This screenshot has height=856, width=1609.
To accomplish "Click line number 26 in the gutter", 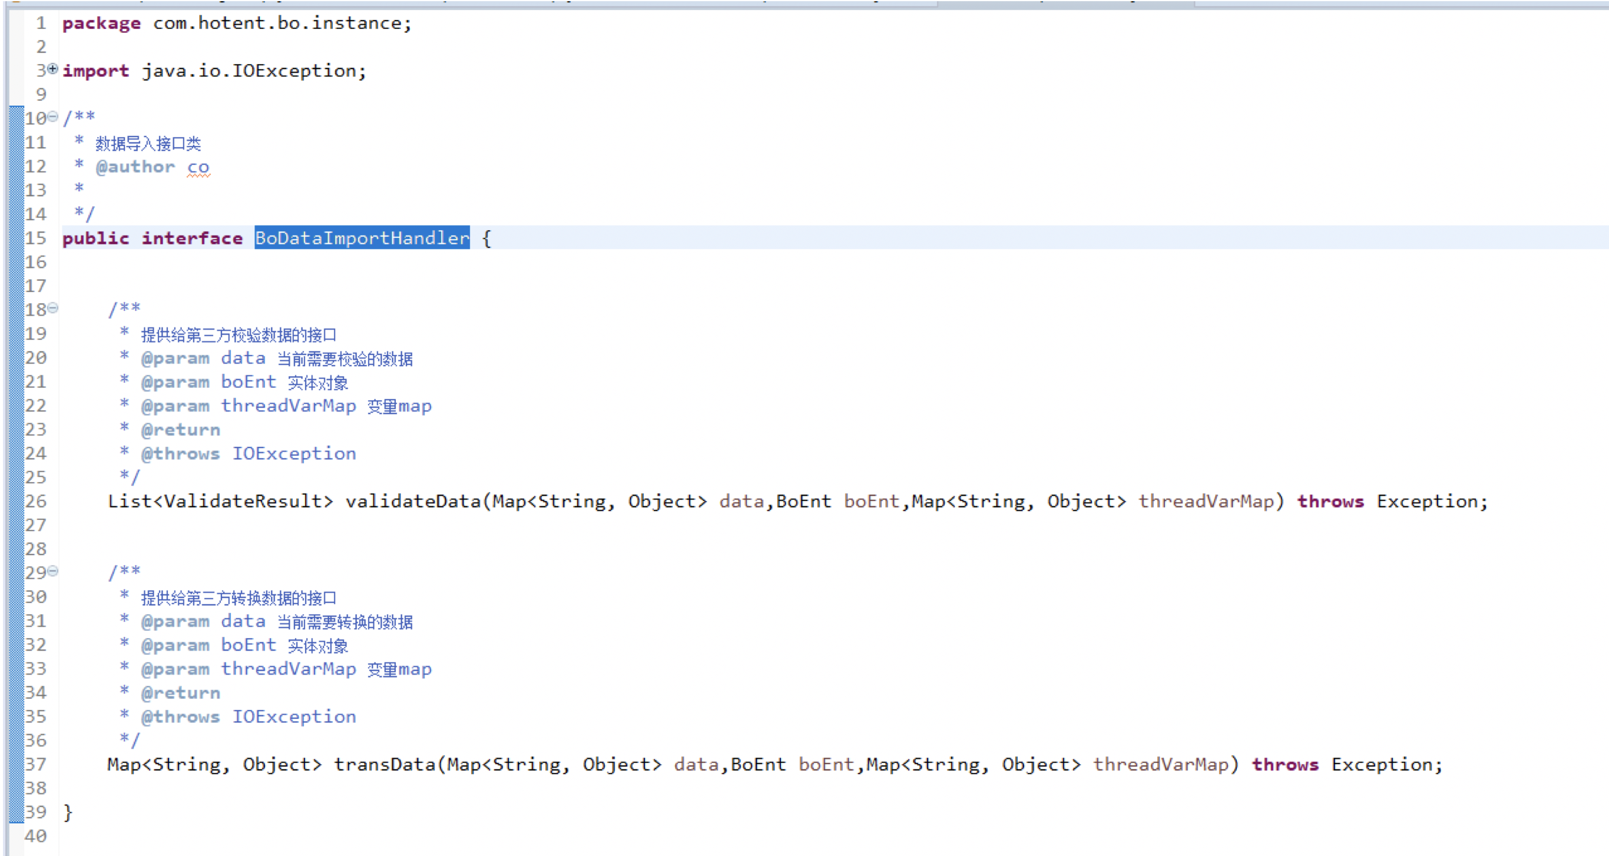I will tap(35, 502).
